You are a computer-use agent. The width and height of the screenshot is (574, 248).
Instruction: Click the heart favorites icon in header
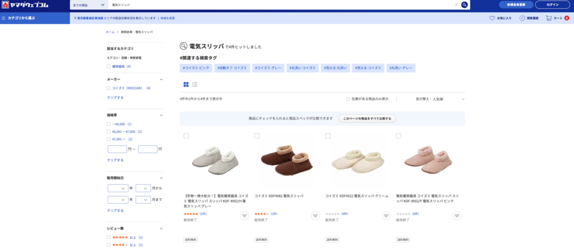point(492,18)
